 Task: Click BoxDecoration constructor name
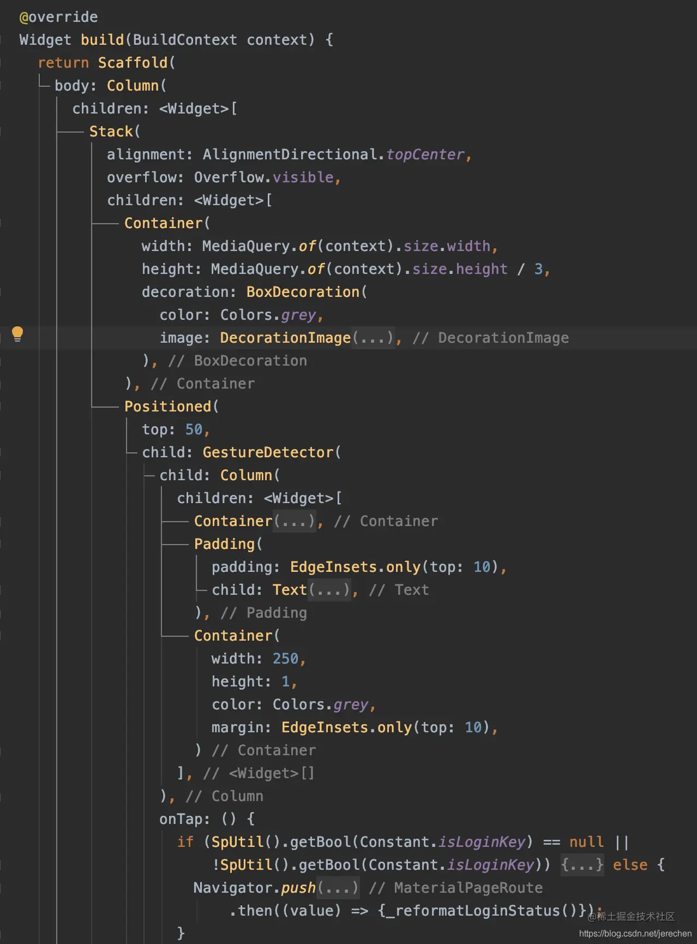click(303, 292)
